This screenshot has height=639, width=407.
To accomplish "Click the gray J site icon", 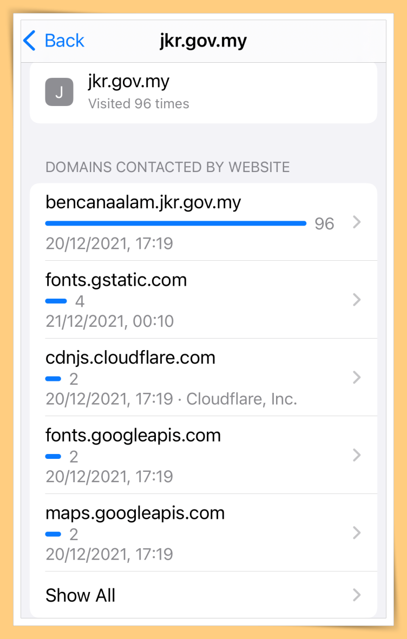I will pyautogui.click(x=59, y=91).
